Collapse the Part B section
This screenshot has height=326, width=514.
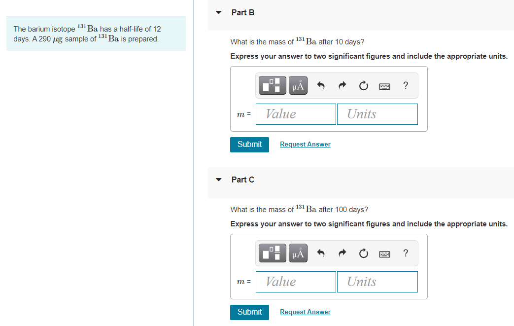coord(218,12)
